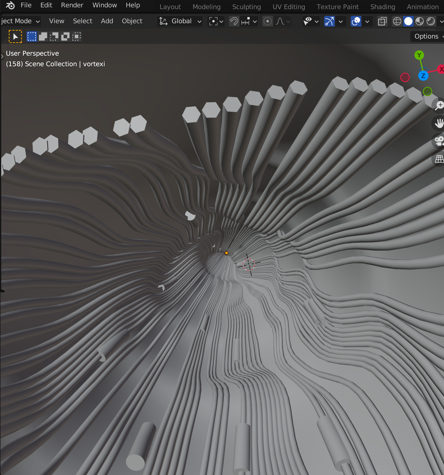Open the overlays options dropdown arrow

367,21
